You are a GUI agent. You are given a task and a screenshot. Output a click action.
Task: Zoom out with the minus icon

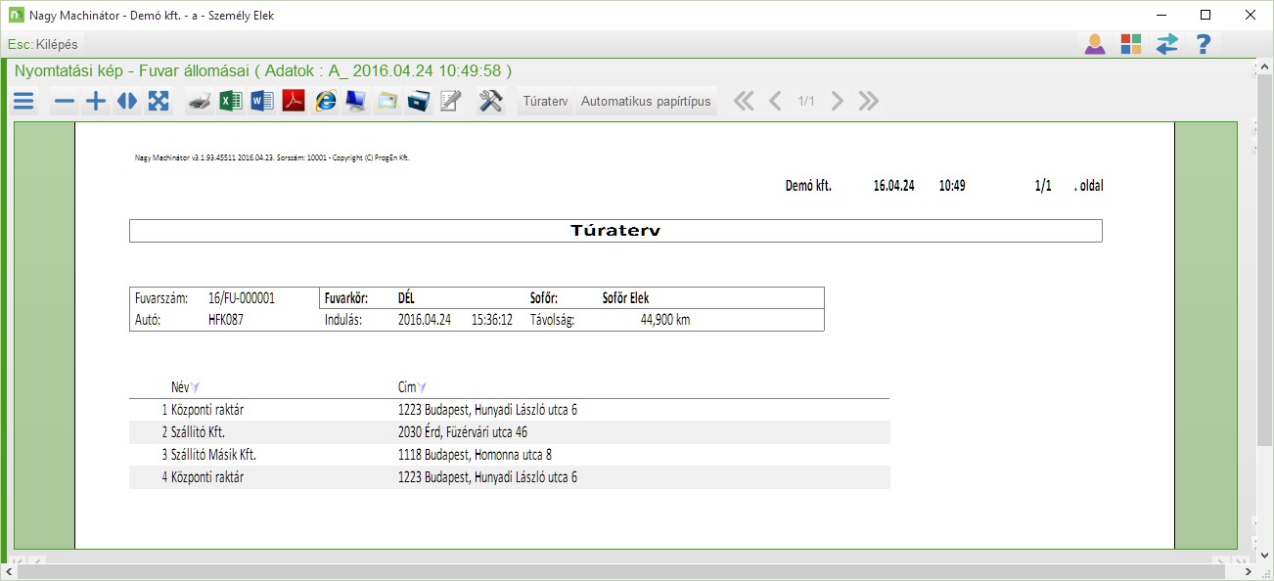pos(64,101)
